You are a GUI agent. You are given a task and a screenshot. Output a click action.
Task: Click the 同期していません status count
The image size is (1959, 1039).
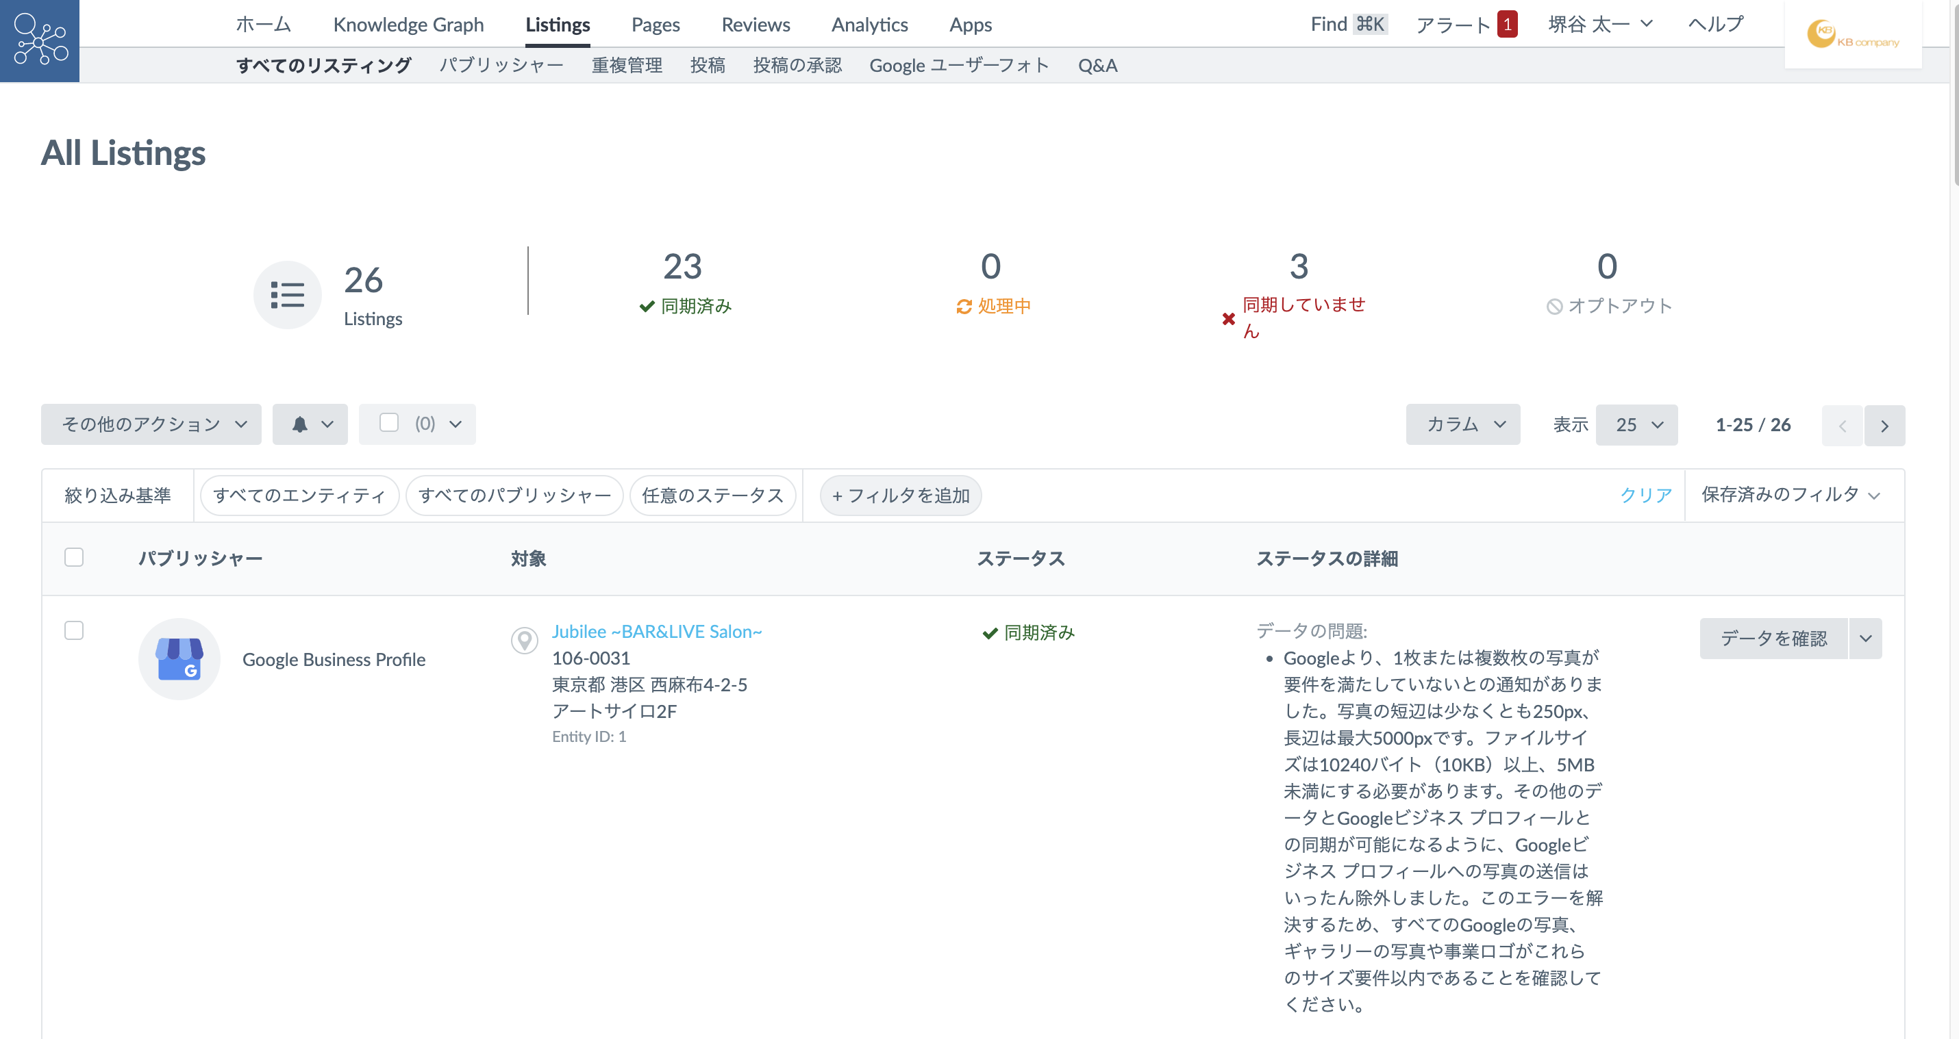pyautogui.click(x=1298, y=267)
